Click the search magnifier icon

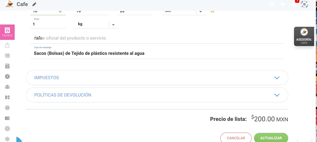(272, 4)
